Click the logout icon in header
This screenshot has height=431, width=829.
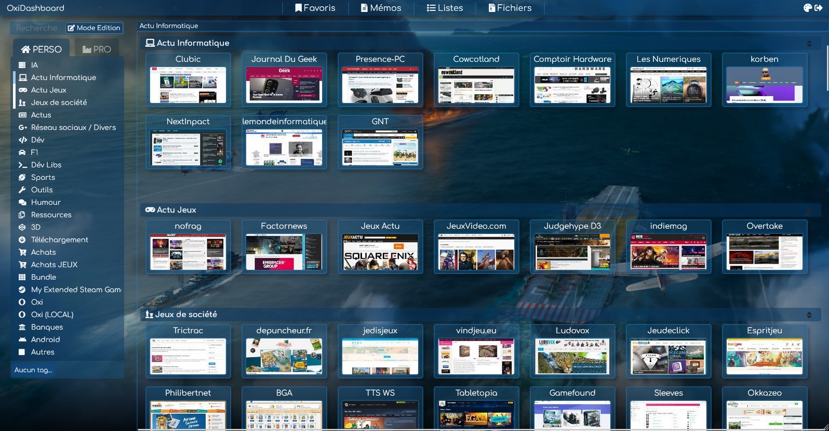[x=819, y=8]
